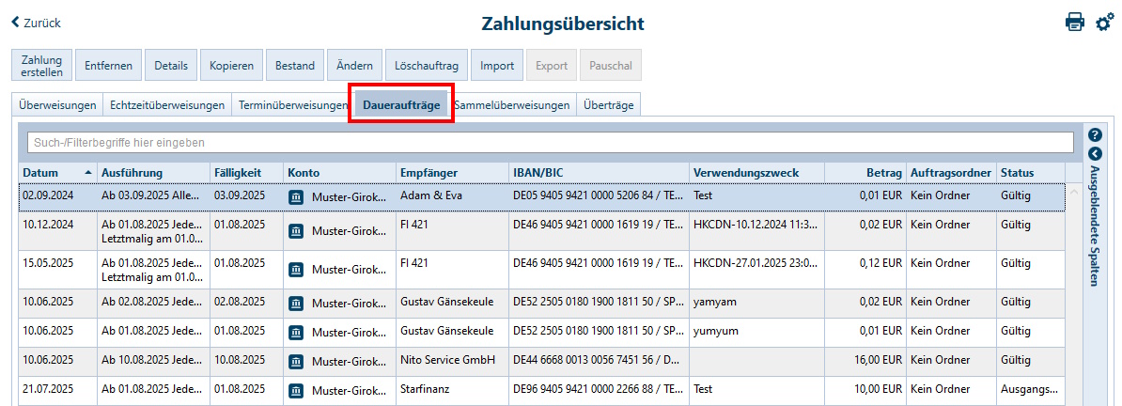Go back using the Zurück link
The image size is (1122, 406).
(36, 23)
